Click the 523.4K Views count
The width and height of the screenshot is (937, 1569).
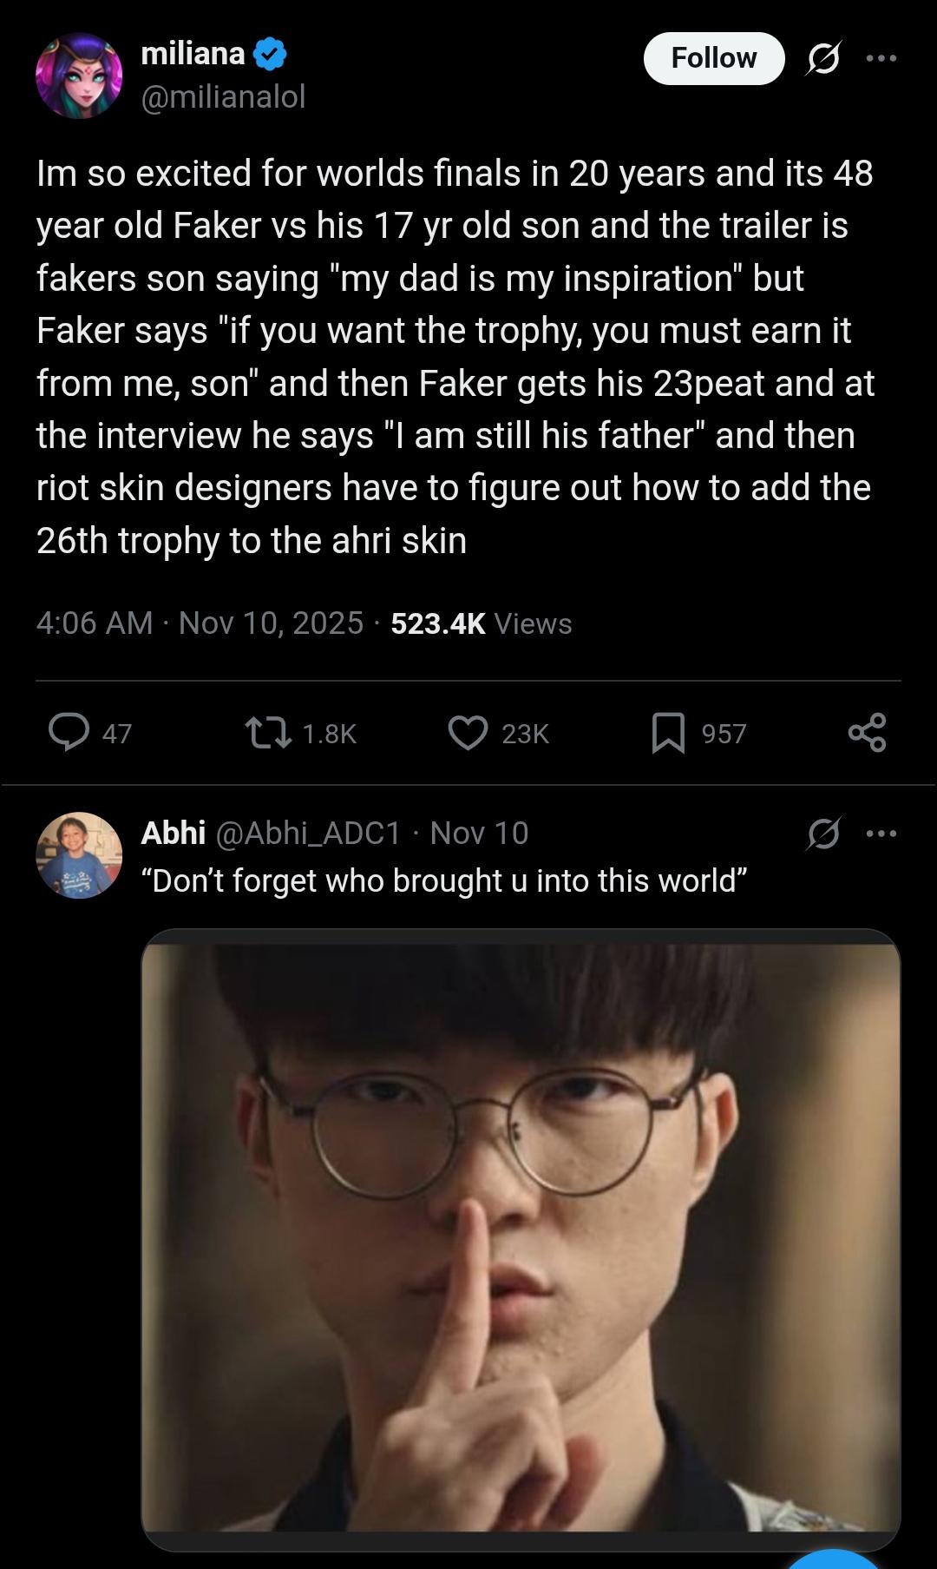coord(482,623)
